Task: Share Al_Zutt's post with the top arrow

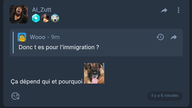Action: click(x=164, y=10)
